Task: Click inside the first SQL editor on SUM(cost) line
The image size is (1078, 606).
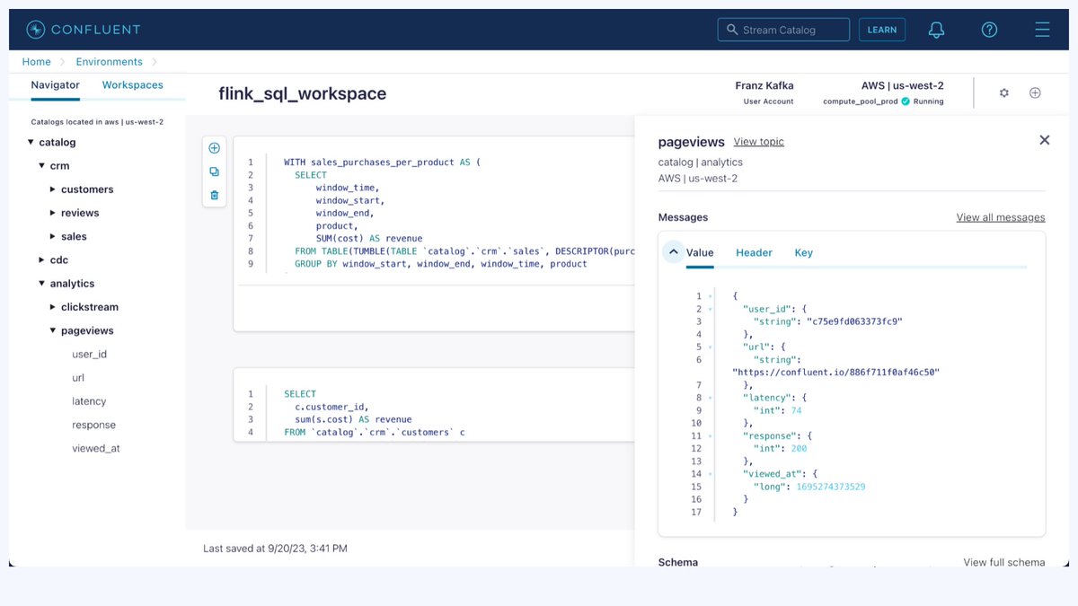Action: (x=368, y=239)
